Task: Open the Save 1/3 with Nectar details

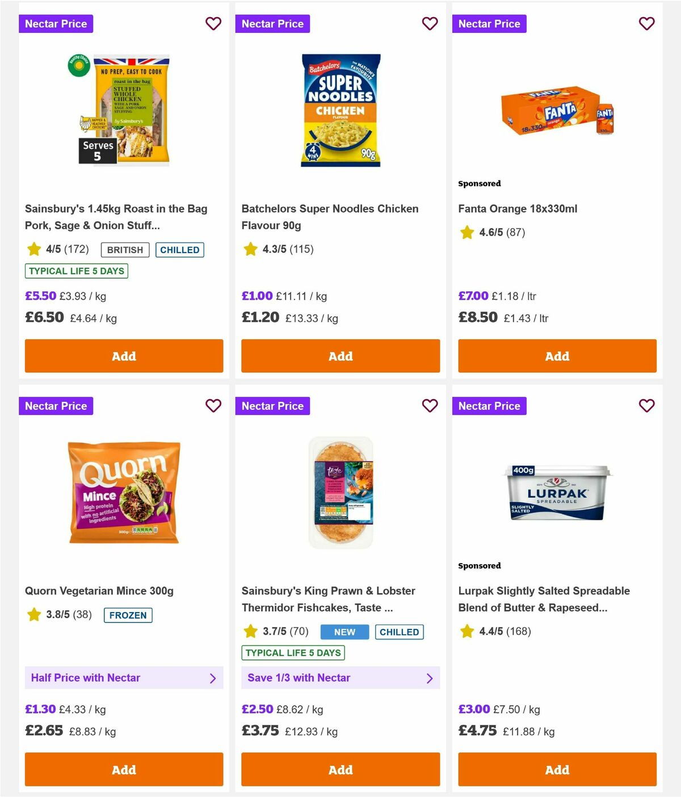Action: 340,678
